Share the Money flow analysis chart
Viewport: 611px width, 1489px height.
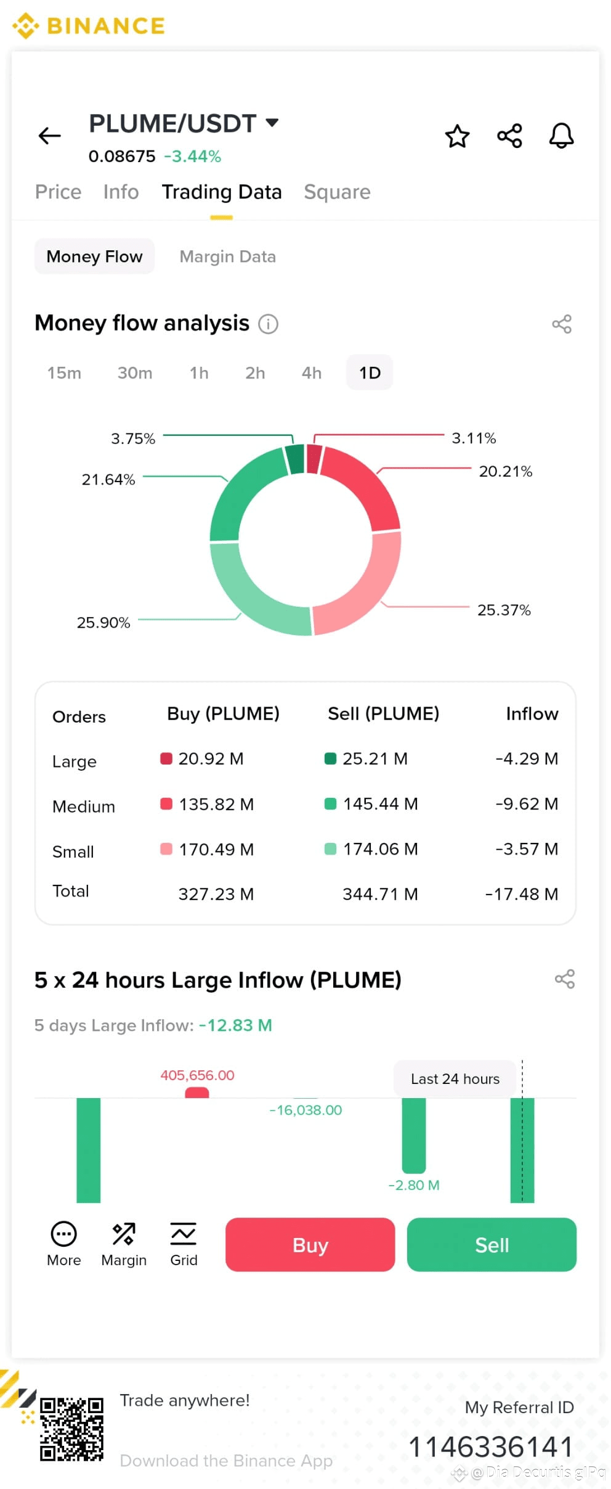click(562, 324)
